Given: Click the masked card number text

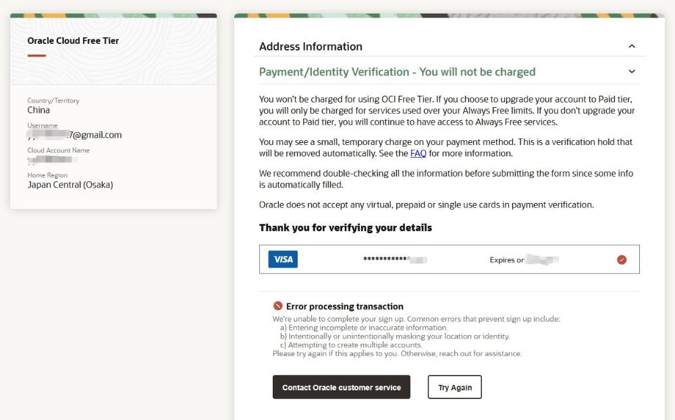Looking at the screenshot, I should click(394, 260).
